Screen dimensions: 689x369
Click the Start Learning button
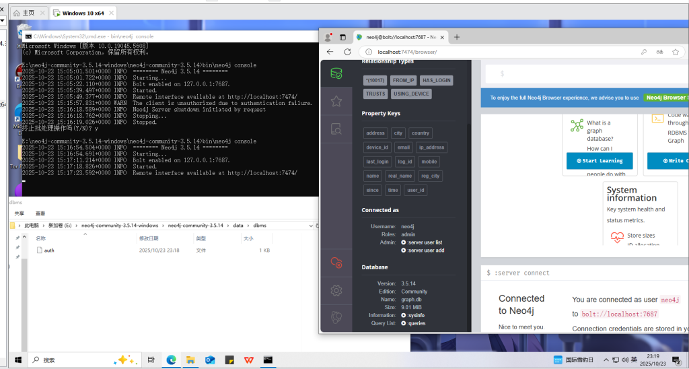tap(599, 161)
